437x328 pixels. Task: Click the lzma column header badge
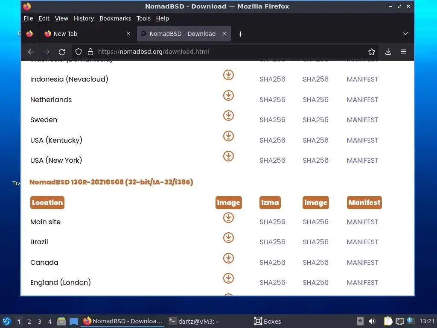pyautogui.click(x=270, y=202)
